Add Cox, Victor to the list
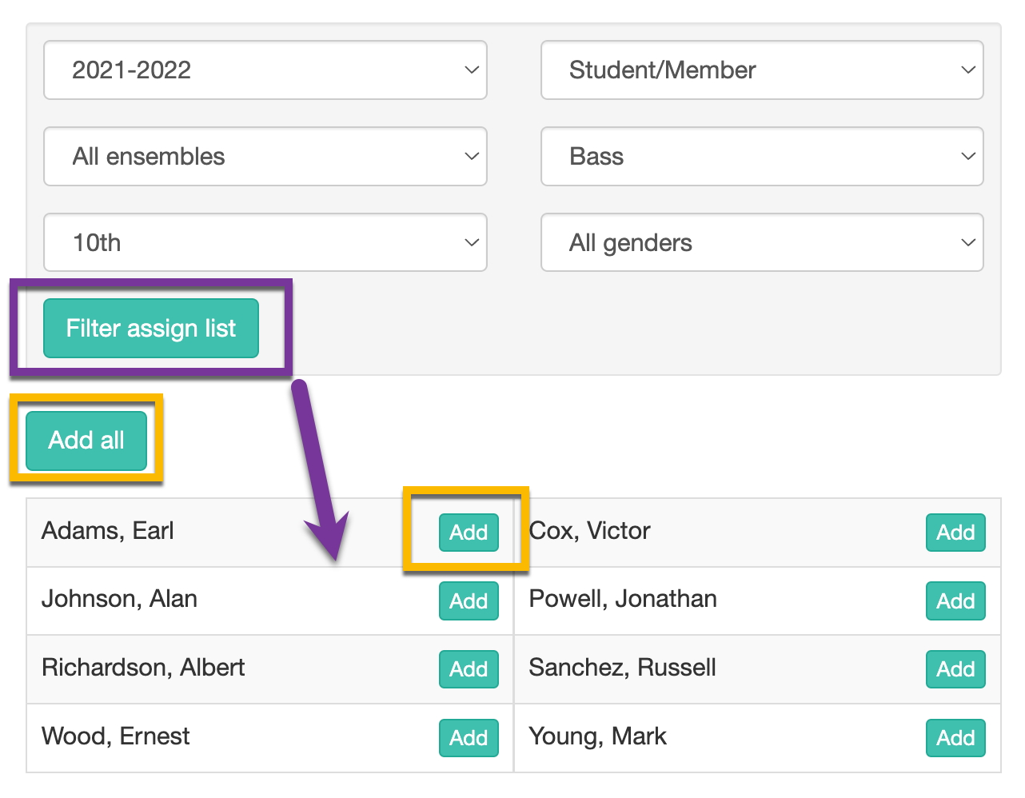1025x798 pixels. [955, 533]
